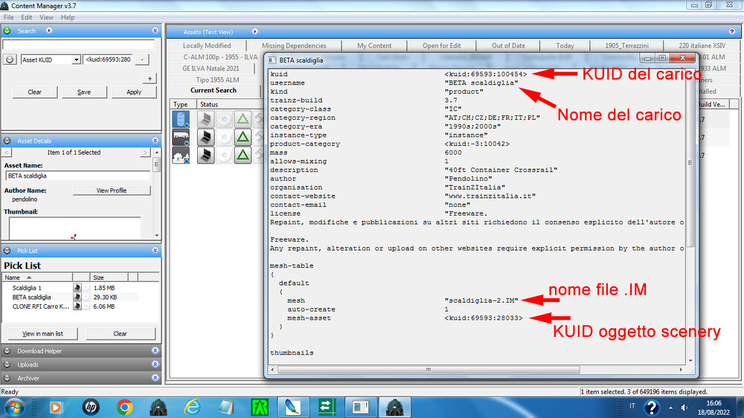Collapse the Search panel chevron
Viewport: 744px width, 418px height.
pyautogui.click(x=155, y=30)
